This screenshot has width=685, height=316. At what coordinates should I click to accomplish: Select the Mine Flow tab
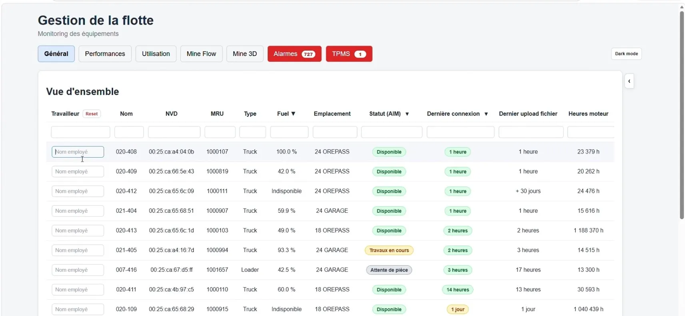click(x=201, y=54)
